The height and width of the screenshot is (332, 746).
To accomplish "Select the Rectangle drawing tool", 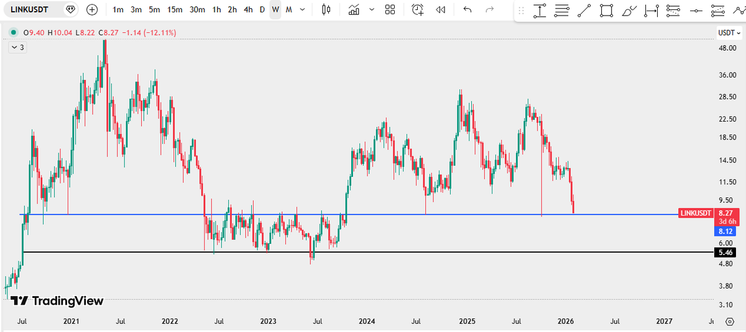I will click(606, 11).
